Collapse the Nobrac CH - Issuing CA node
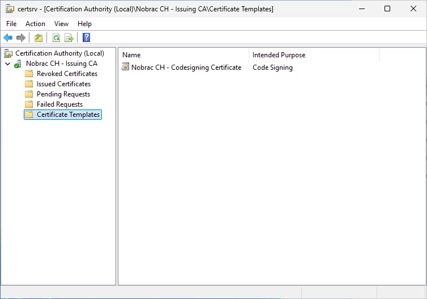 pos(8,64)
